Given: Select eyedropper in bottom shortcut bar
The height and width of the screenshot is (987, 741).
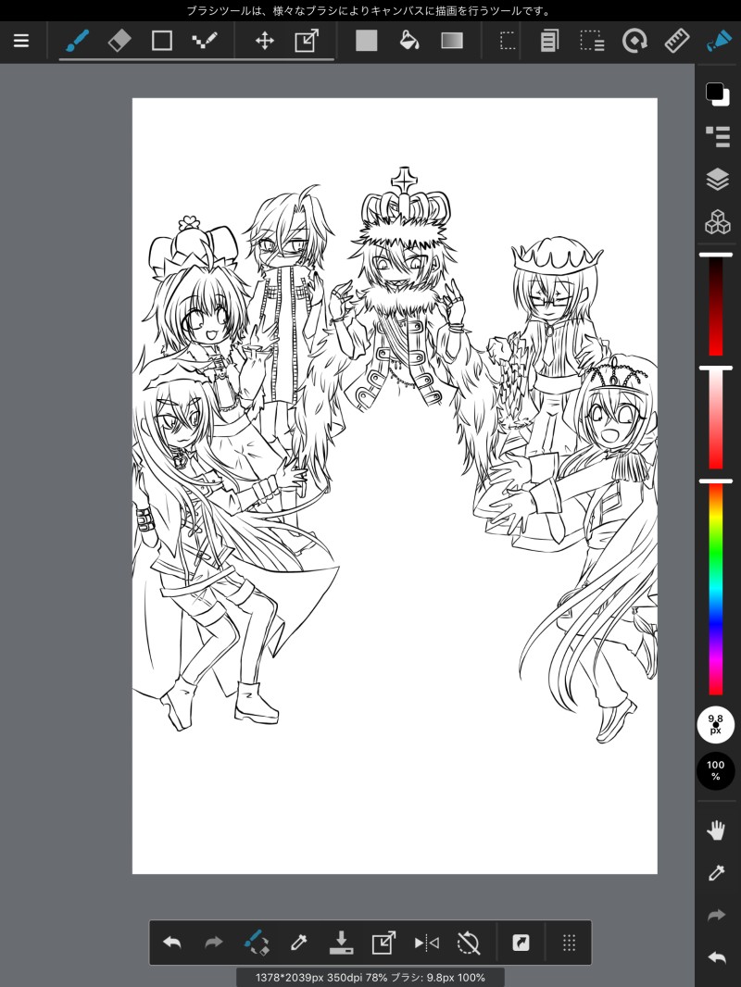Looking at the screenshot, I should [x=298, y=943].
